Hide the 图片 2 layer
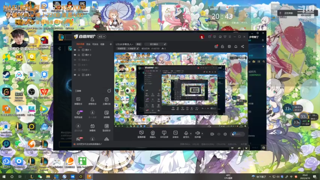Image resolution: width=320 pixels, height=180 pixels. pos(75,55)
